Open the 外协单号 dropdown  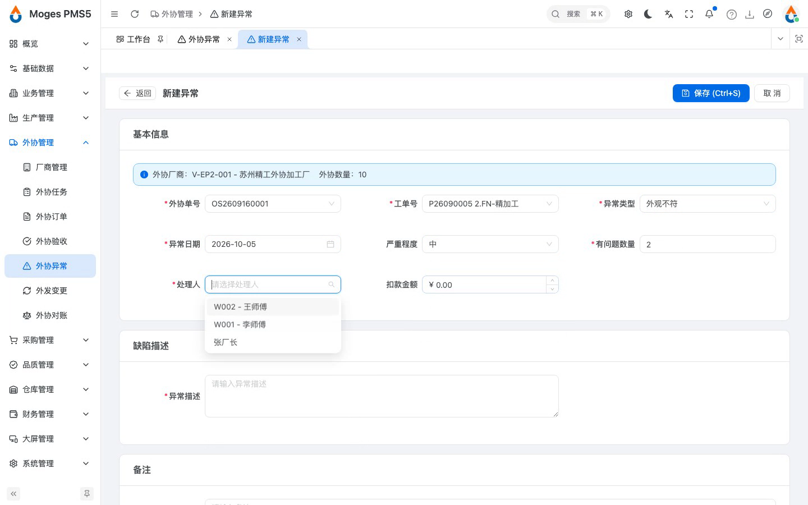pos(273,204)
